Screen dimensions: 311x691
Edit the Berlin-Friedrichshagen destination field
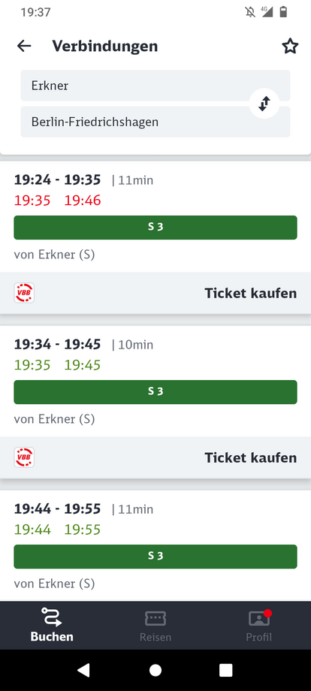[155, 122]
